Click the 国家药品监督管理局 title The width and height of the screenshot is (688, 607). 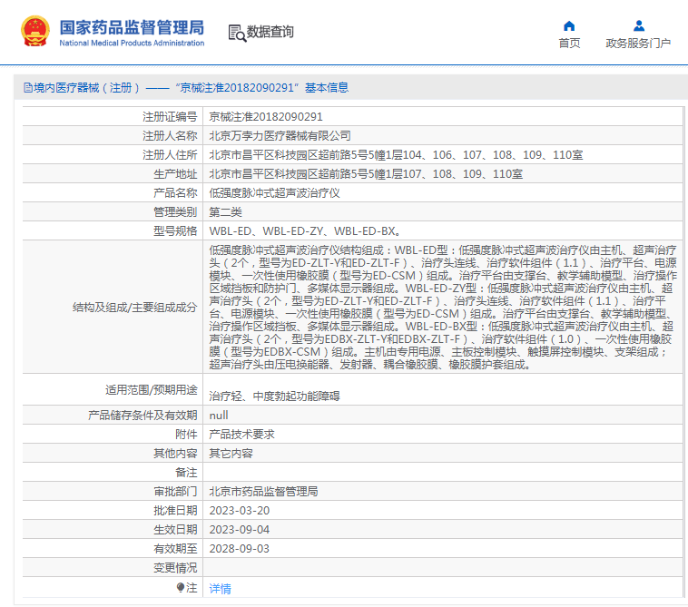132,27
